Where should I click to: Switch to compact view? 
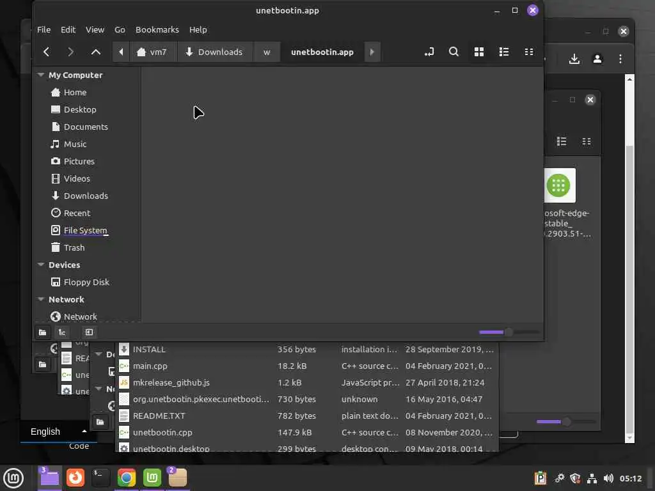pos(529,52)
